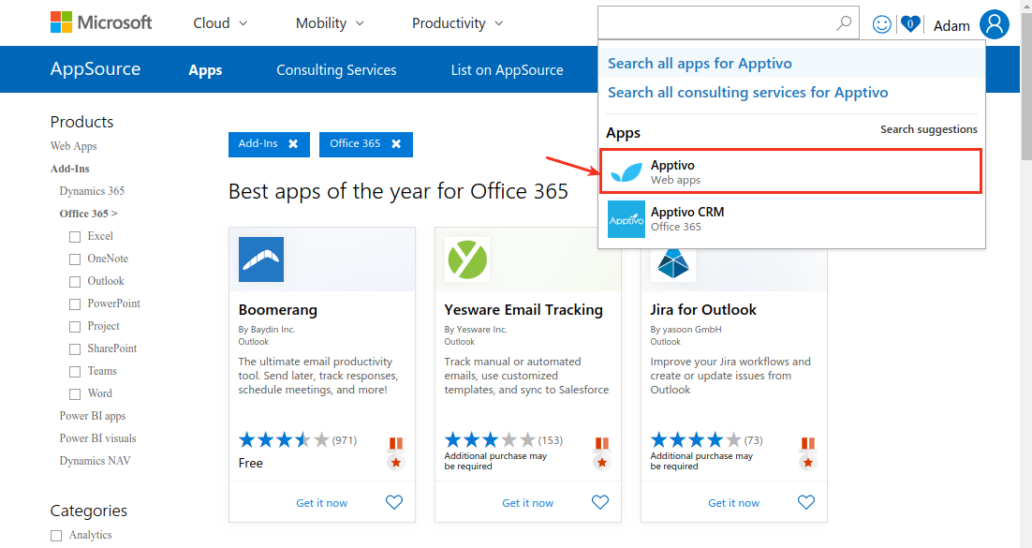Select Apptivo Web apps suggestion
Viewport: 1032px width, 548px height.
pos(790,171)
